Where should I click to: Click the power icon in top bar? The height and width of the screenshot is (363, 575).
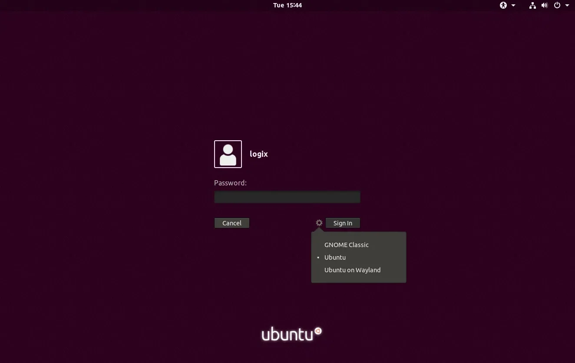(x=557, y=5)
